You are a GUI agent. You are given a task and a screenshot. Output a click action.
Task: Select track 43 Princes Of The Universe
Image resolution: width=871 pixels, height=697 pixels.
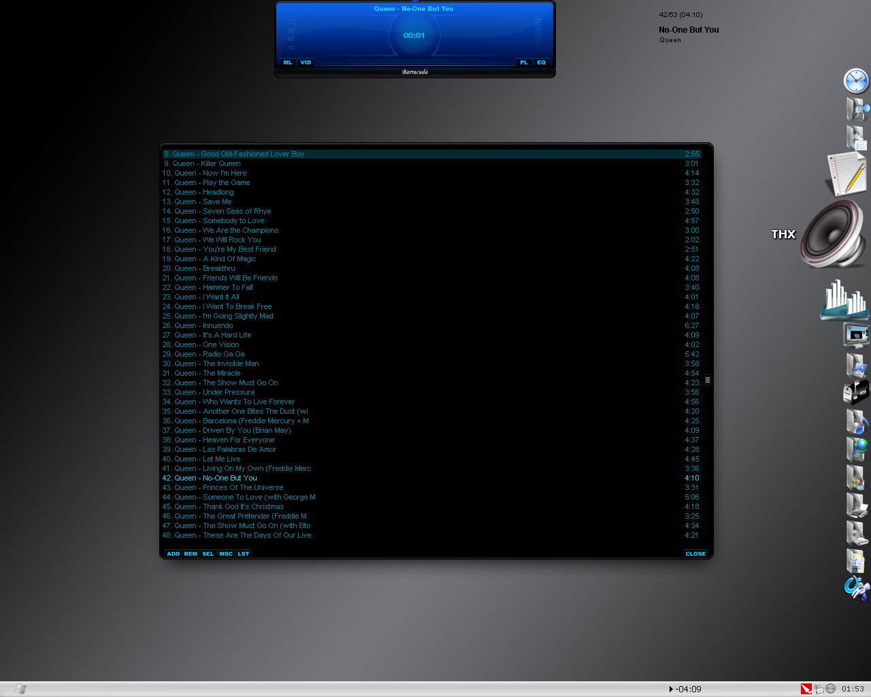(431, 487)
